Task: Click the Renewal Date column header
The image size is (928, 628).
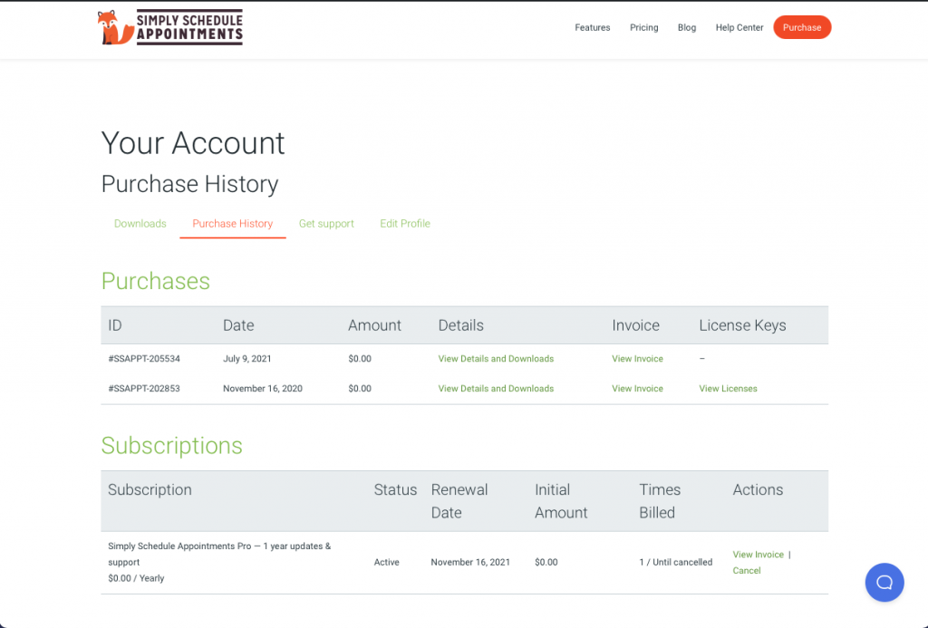Action: tap(459, 501)
